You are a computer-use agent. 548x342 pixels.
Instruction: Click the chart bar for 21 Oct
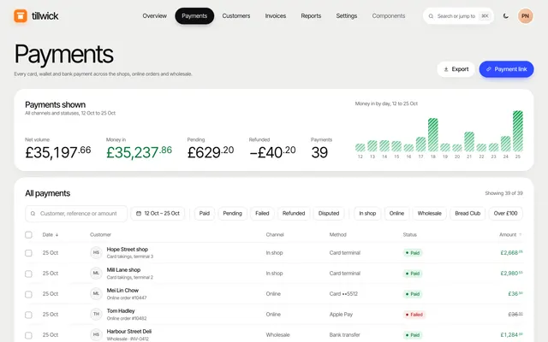click(x=469, y=141)
